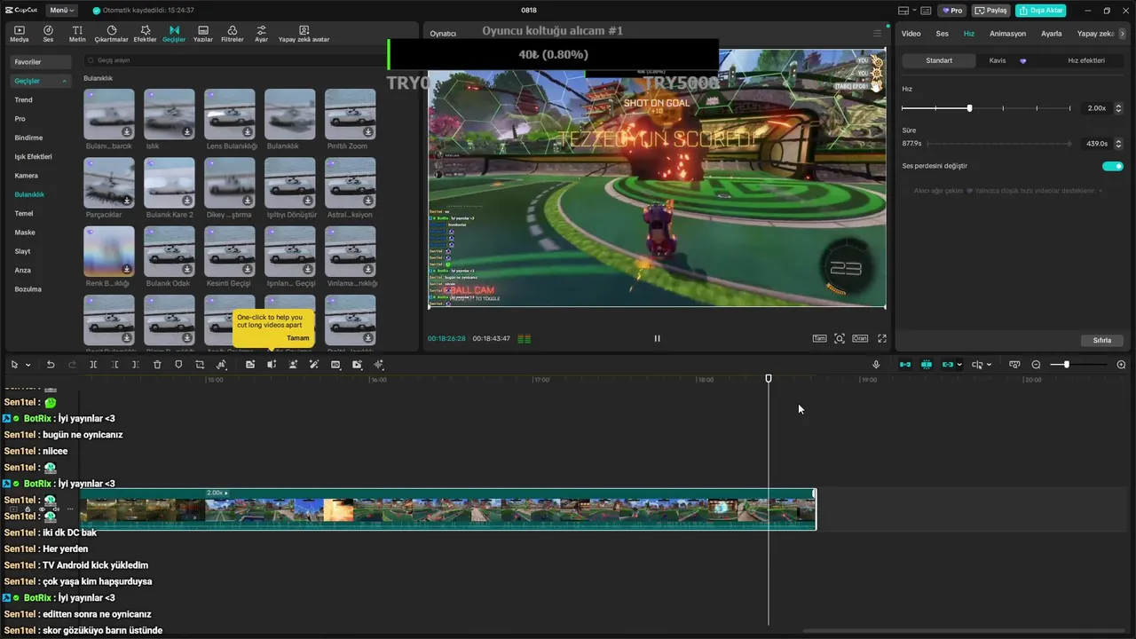
Task: Open the Yapay zekâ avatar panel
Action: click(304, 34)
